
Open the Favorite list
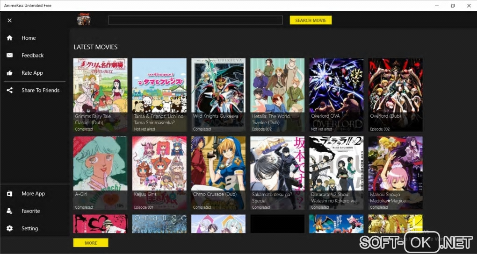coord(31,211)
